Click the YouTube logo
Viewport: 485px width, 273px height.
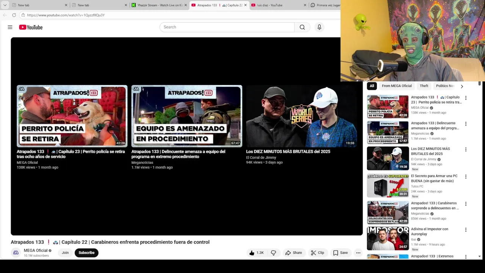tap(31, 27)
